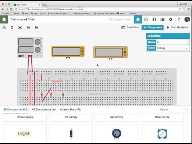Open the bill of materials list icon
192x144 pixels.
pyautogui.click(x=162, y=20)
